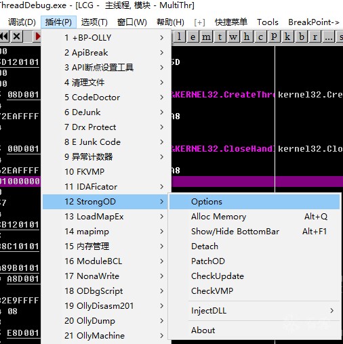Expand the OllyDisasm201 plugin submenu
The height and width of the screenshot is (344, 343).
click(x=105, y=306)
